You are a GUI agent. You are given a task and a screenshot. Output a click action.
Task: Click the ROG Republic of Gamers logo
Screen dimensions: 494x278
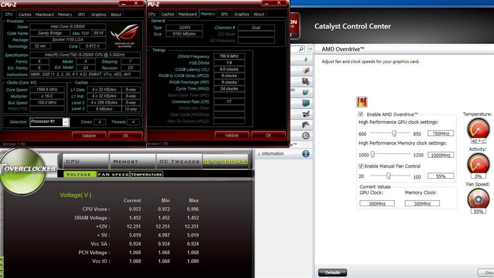(124, 36)
